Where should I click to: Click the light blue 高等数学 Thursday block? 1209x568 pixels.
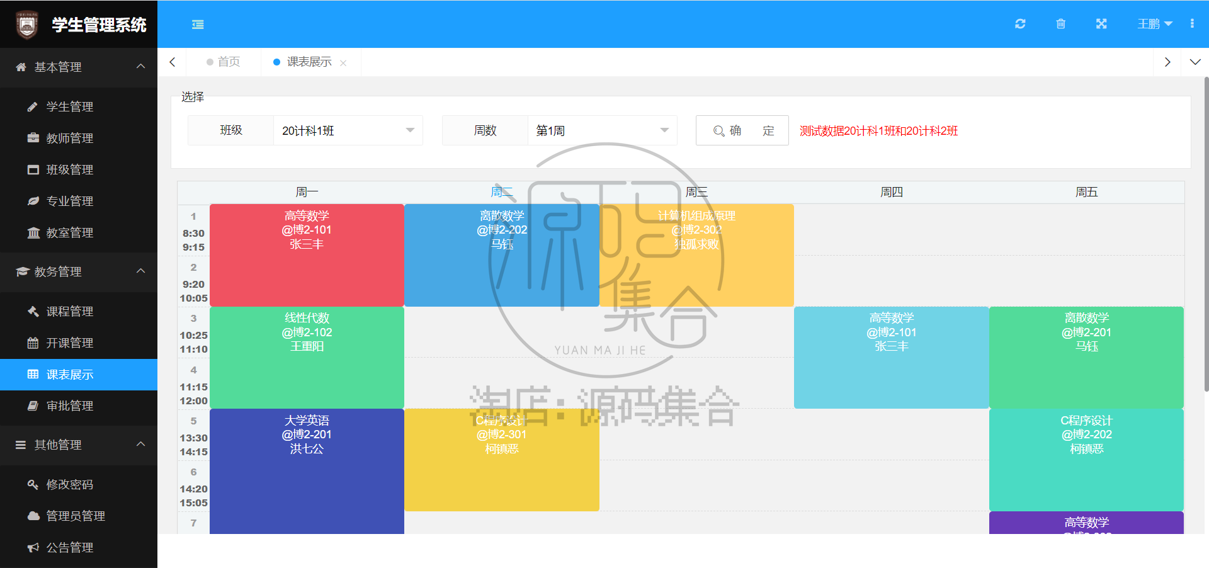892,358
